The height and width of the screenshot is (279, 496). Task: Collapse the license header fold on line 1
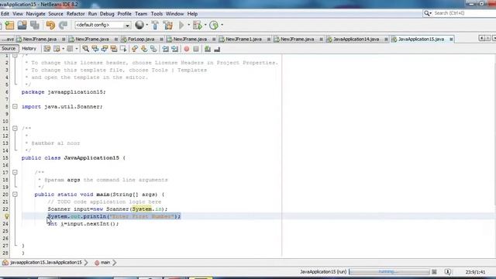[15, 55]
